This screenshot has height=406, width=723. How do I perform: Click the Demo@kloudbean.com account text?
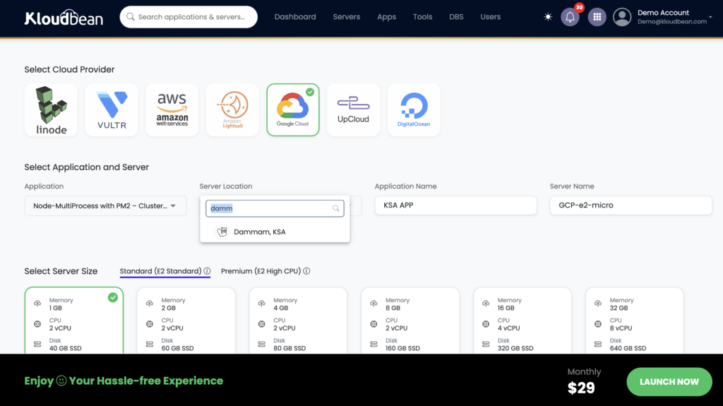[x=672, y=22]
